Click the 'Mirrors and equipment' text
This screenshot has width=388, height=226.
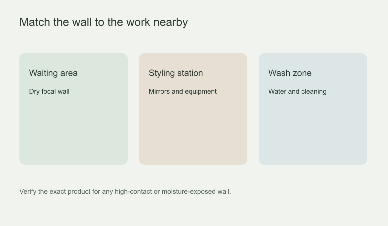[183, 91]
